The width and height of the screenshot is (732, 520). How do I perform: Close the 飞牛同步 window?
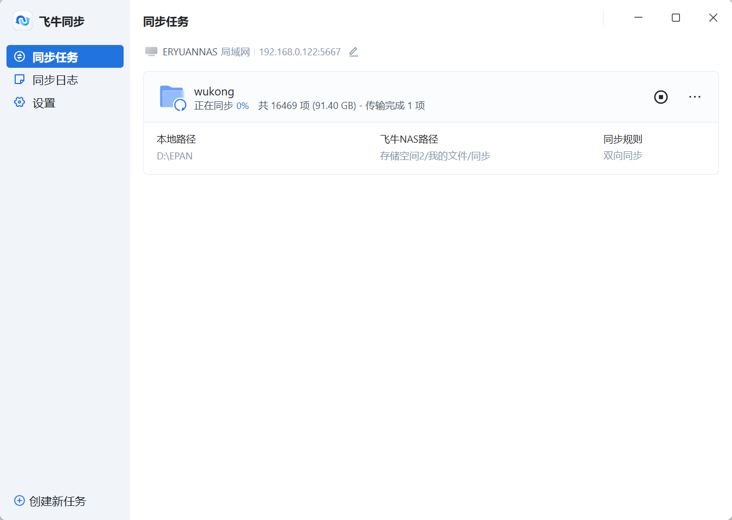713,17
